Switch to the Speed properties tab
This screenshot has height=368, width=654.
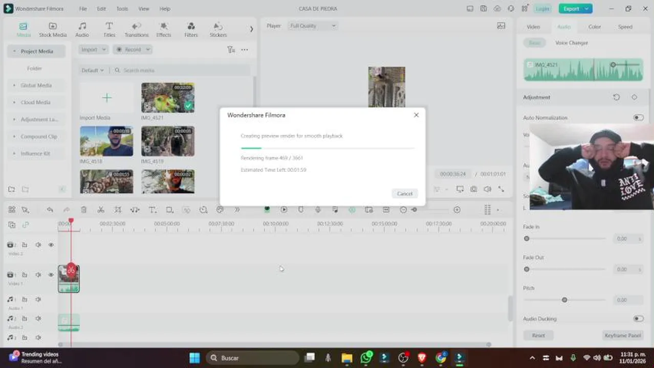pos(625,27)
